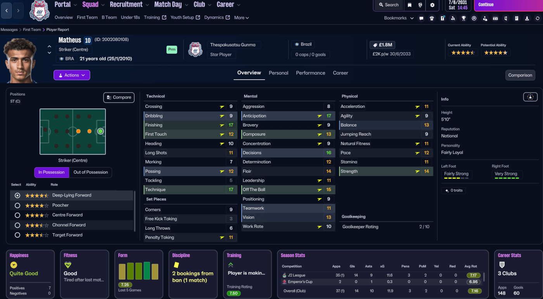Open the trophy icon in bookmarks bar
Screen dimensions: 543x299
[x=463, y=18]
